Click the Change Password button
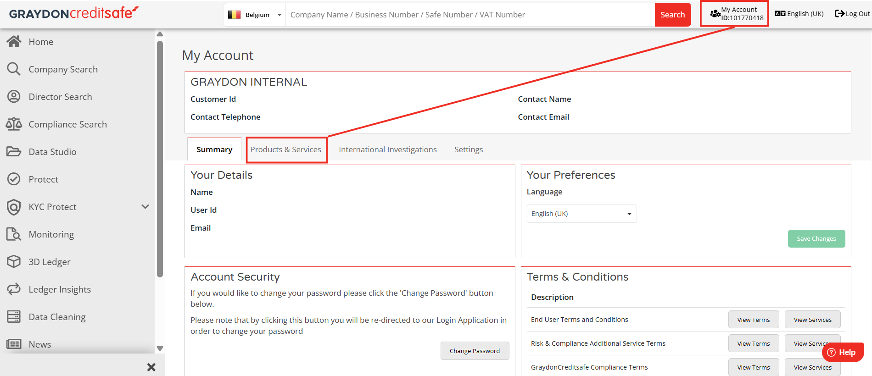 (475, 351)
